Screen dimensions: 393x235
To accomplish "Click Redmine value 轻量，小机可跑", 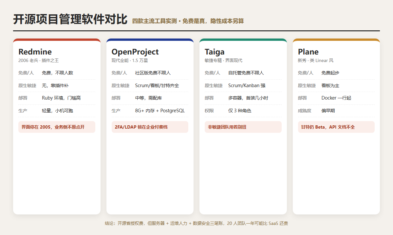I will pos(58,111).
